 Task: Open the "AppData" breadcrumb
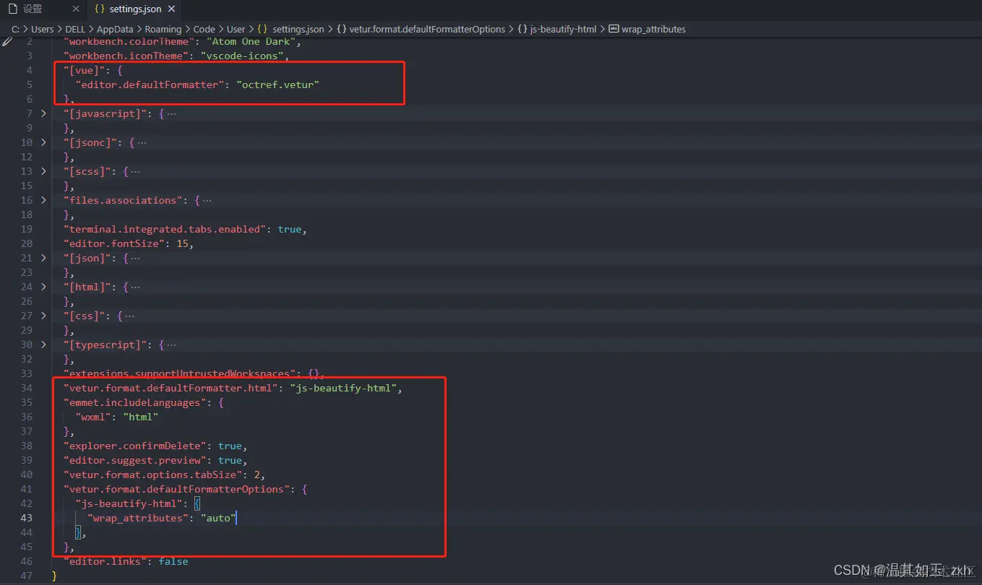[115, 29]
